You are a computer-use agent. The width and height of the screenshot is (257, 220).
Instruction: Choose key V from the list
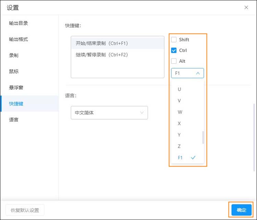[187, 101]
